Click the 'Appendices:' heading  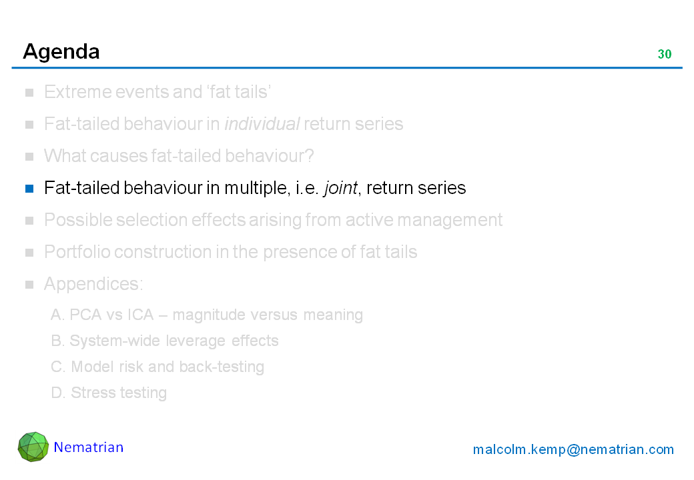93,284
